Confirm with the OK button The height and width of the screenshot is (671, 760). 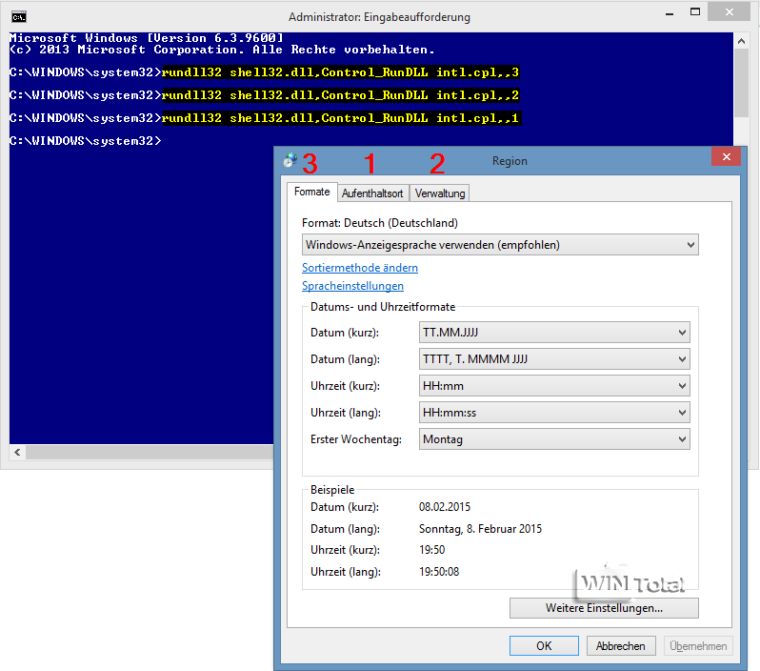544,645
